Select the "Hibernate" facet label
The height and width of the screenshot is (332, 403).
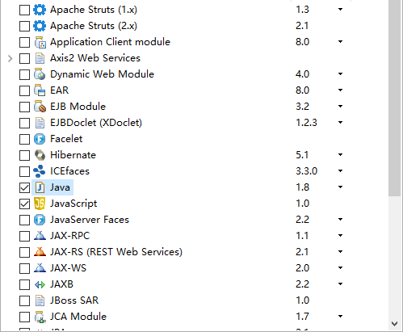pyautogui.click(x=73, y=155)
